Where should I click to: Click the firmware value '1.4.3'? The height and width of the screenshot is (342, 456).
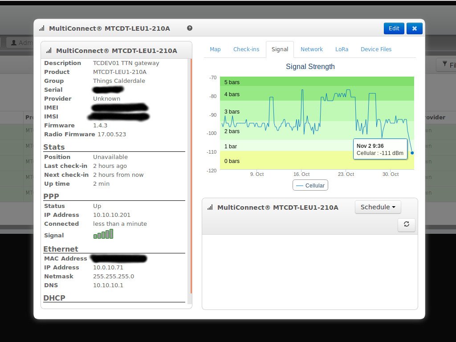(x=100, y=125)
